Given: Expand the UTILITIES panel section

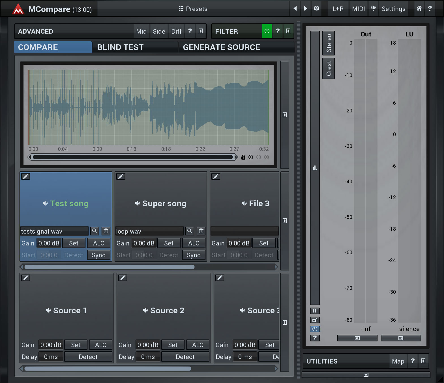Looking at the screenshot, I should coord(423,361).
